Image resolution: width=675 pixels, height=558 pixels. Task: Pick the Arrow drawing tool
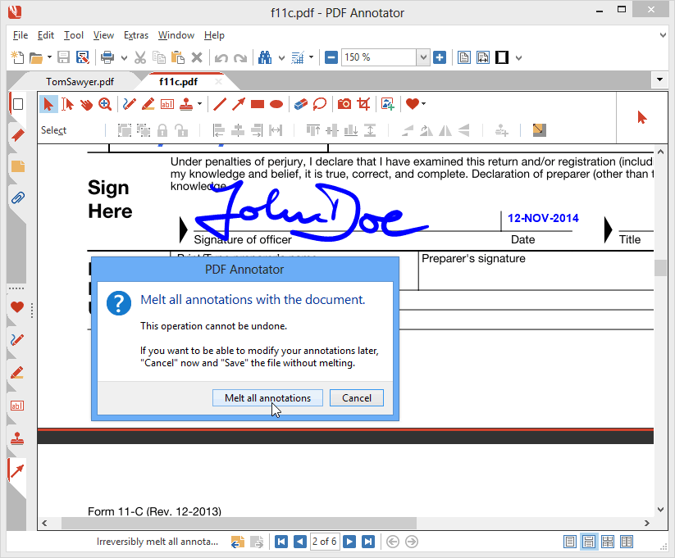pos(238,104)
